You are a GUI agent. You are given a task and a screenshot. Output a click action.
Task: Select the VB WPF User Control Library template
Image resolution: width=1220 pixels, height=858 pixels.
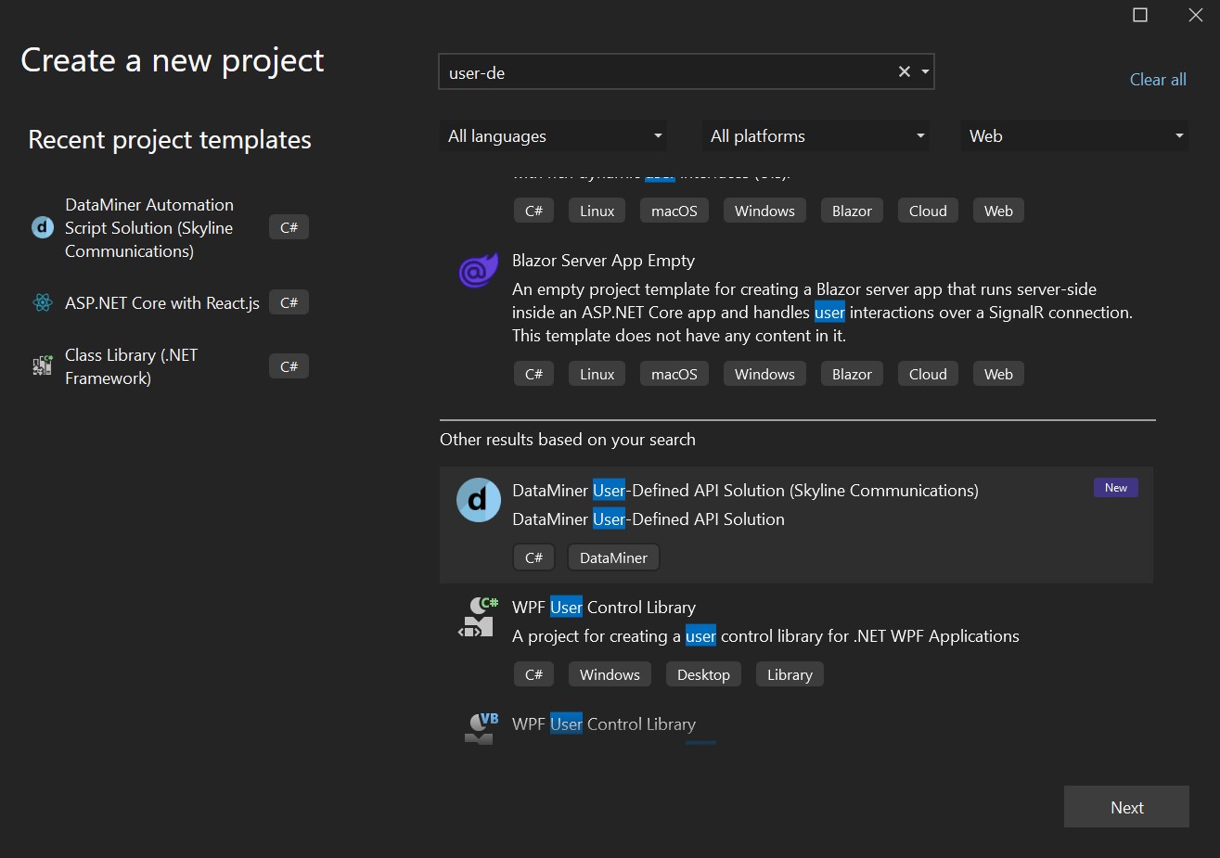[796, 724]
